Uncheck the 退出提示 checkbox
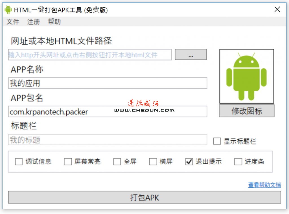289x214 pixels. click(x=189, y=162)
